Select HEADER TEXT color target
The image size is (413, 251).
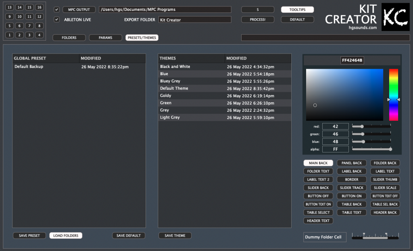coord(318,221)
